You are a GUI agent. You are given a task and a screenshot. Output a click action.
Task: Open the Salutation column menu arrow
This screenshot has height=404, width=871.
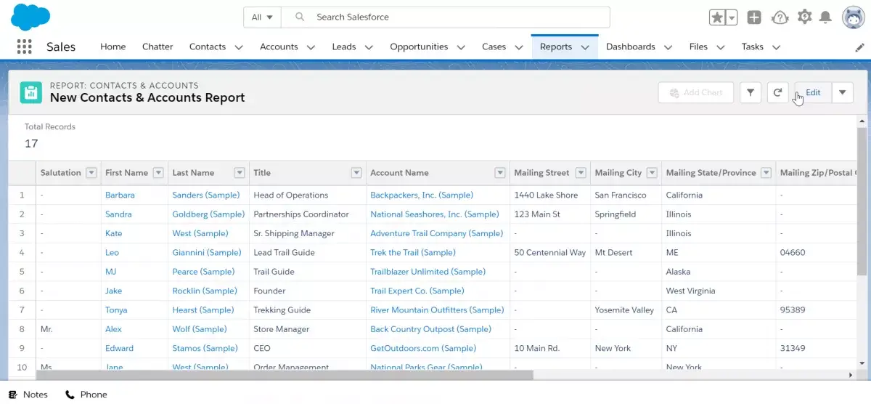(x=91, y=173)
